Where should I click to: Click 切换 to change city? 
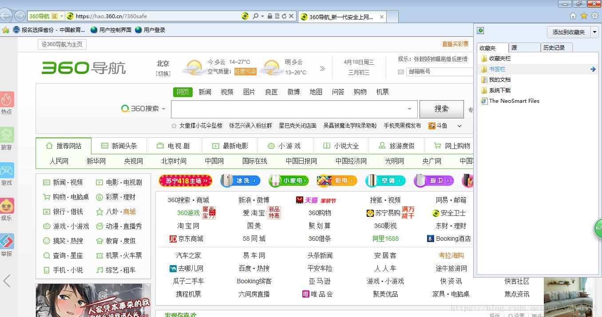click(163, 74)
